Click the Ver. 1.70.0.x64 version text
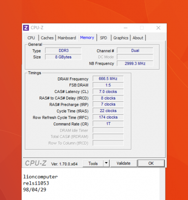This screenshot has width=188, height=200. point(64,164)
